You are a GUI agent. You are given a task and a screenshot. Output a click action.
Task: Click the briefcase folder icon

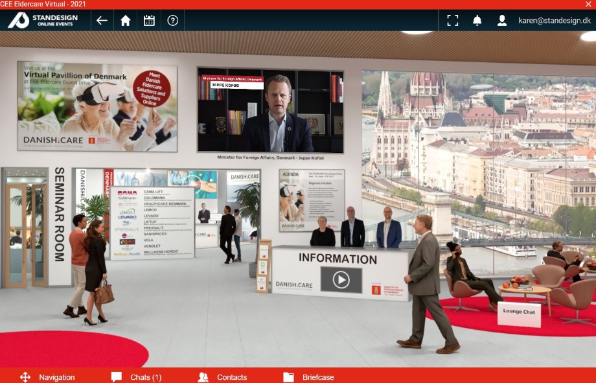tap(288, 377)
